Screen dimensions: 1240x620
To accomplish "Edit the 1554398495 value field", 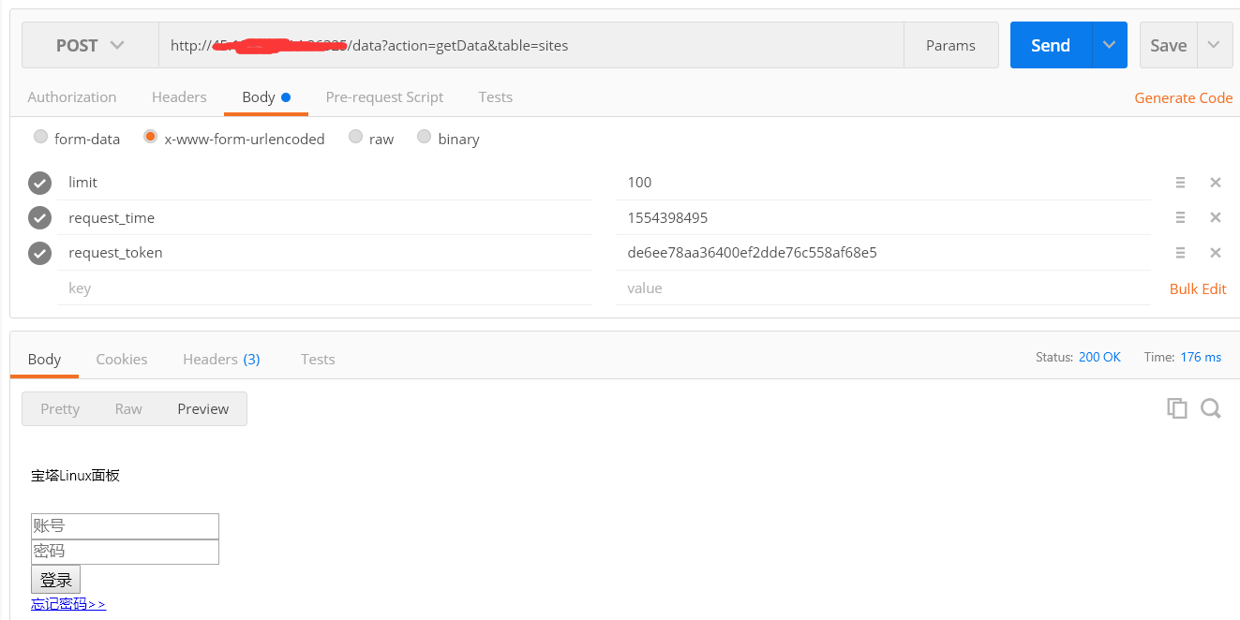I will pos(883,217).
